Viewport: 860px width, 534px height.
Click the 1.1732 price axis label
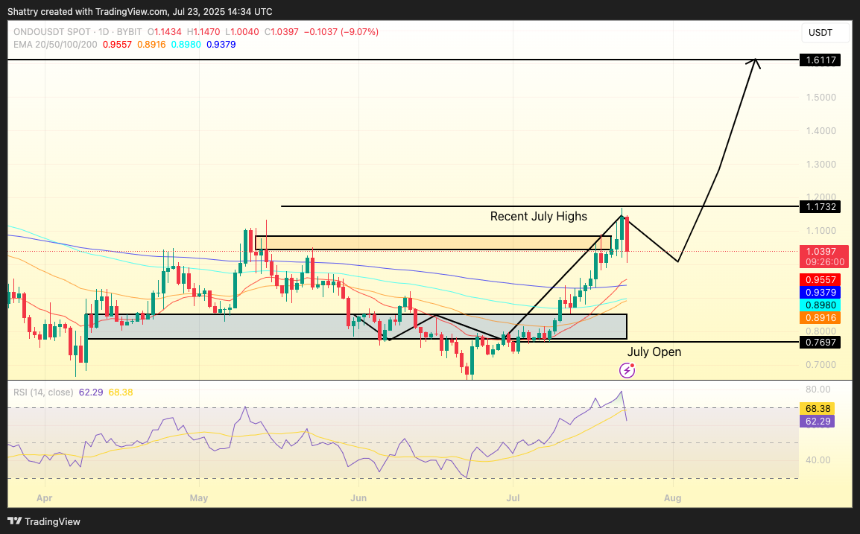coord(820,206)
